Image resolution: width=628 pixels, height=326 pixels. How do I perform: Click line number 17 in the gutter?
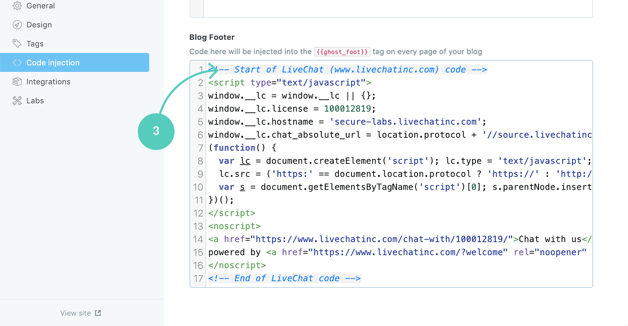coord(198,278)
